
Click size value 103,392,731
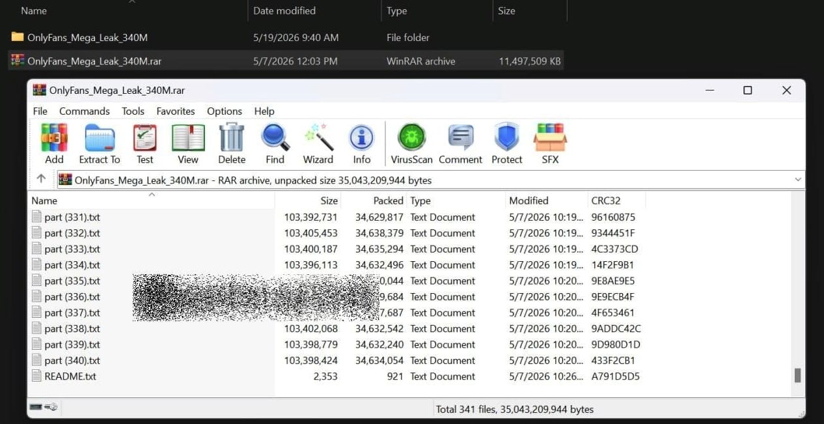[x=310, y=217]
